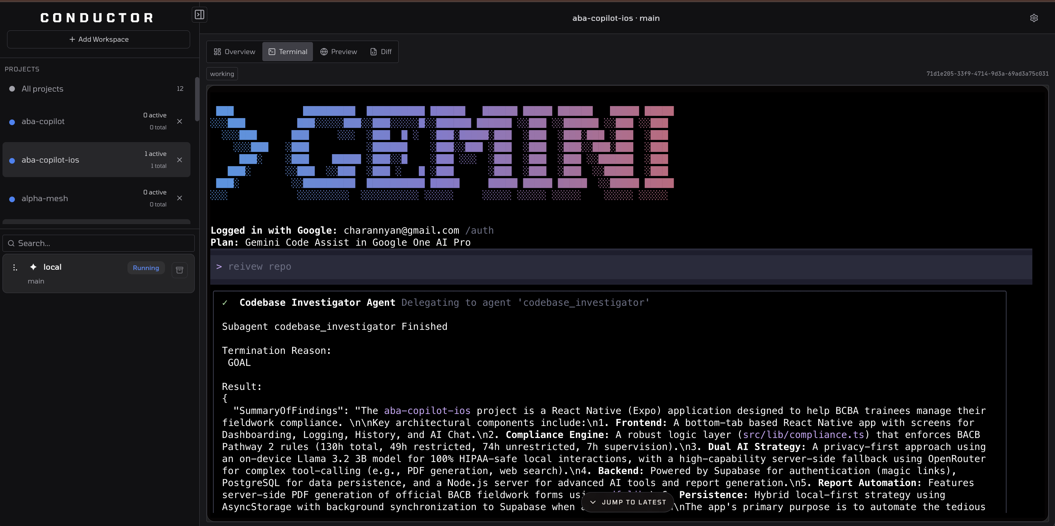Click the src/lib/compliance.ts link
The image size is (1055, 526).
point(803,435)
